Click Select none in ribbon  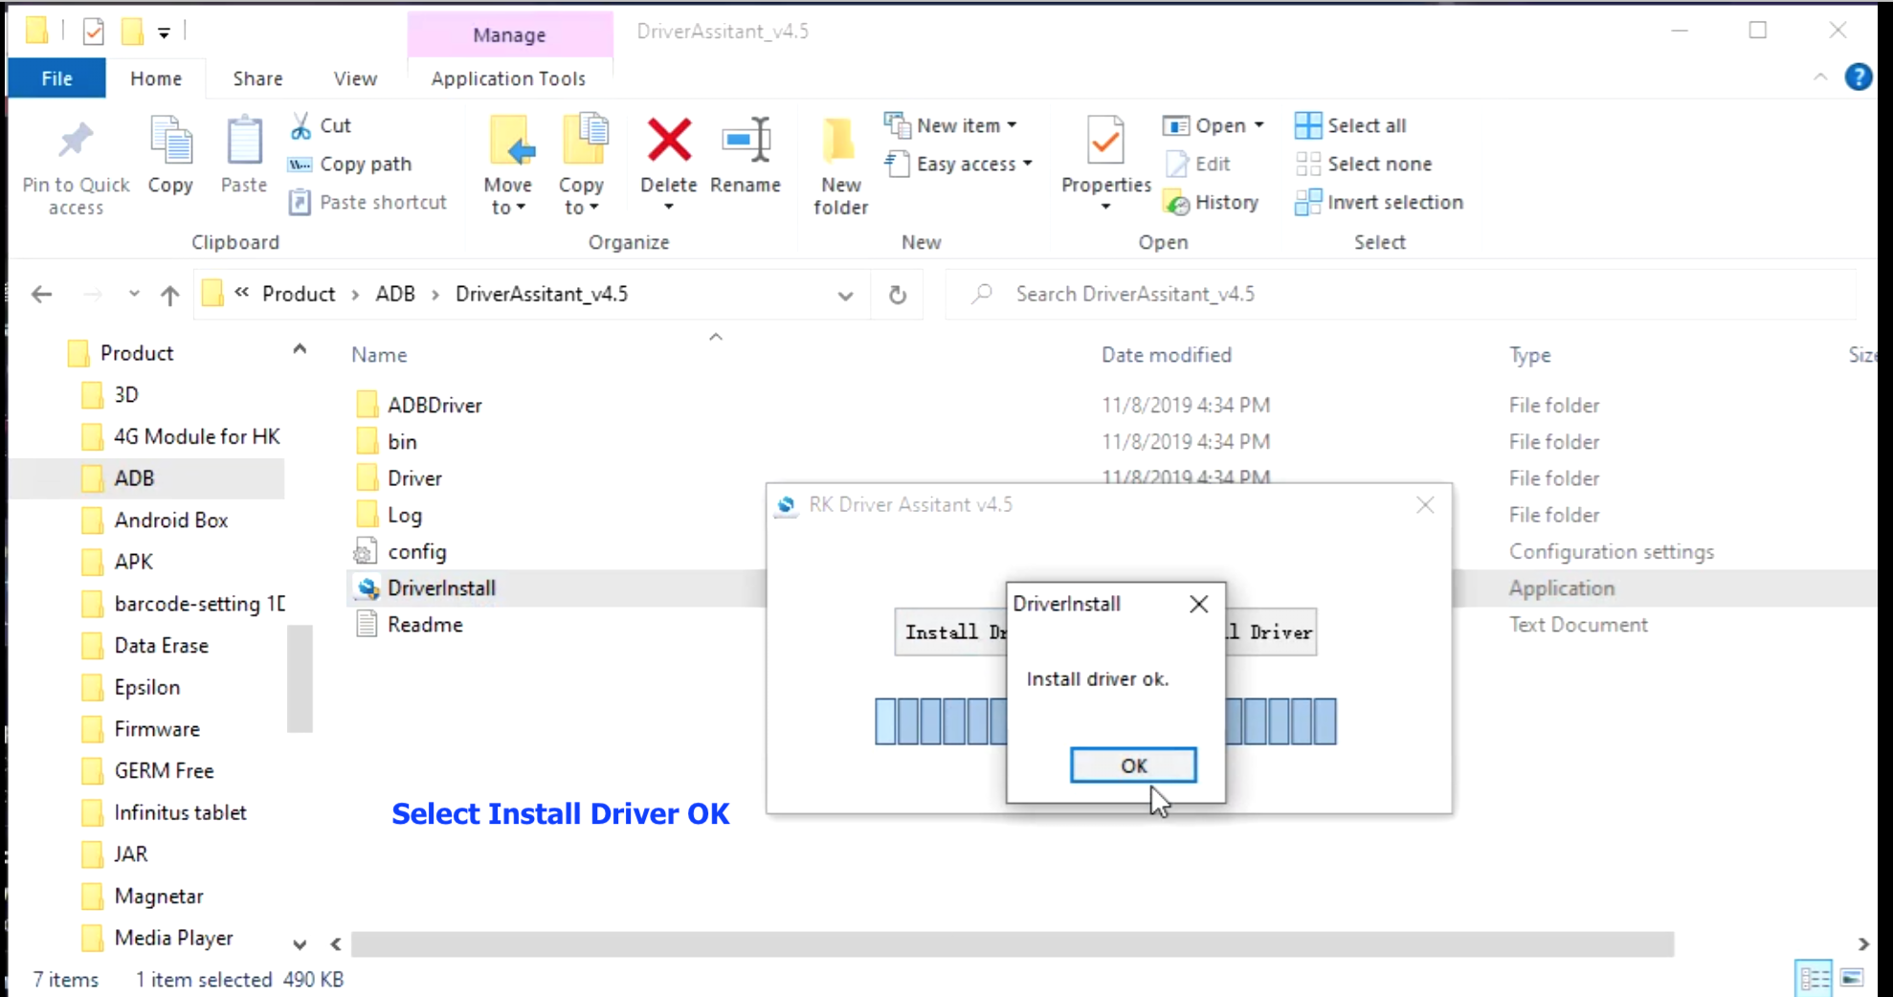tap(1363, 165)
